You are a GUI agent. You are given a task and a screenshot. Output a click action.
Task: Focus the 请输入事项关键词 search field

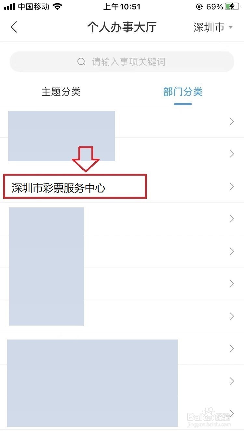[122, 62]
